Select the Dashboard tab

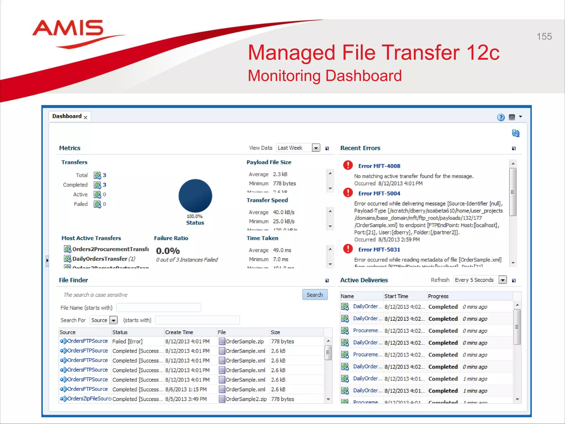67,116
